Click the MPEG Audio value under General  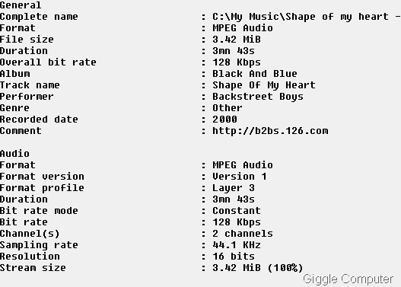pos(243,28)
